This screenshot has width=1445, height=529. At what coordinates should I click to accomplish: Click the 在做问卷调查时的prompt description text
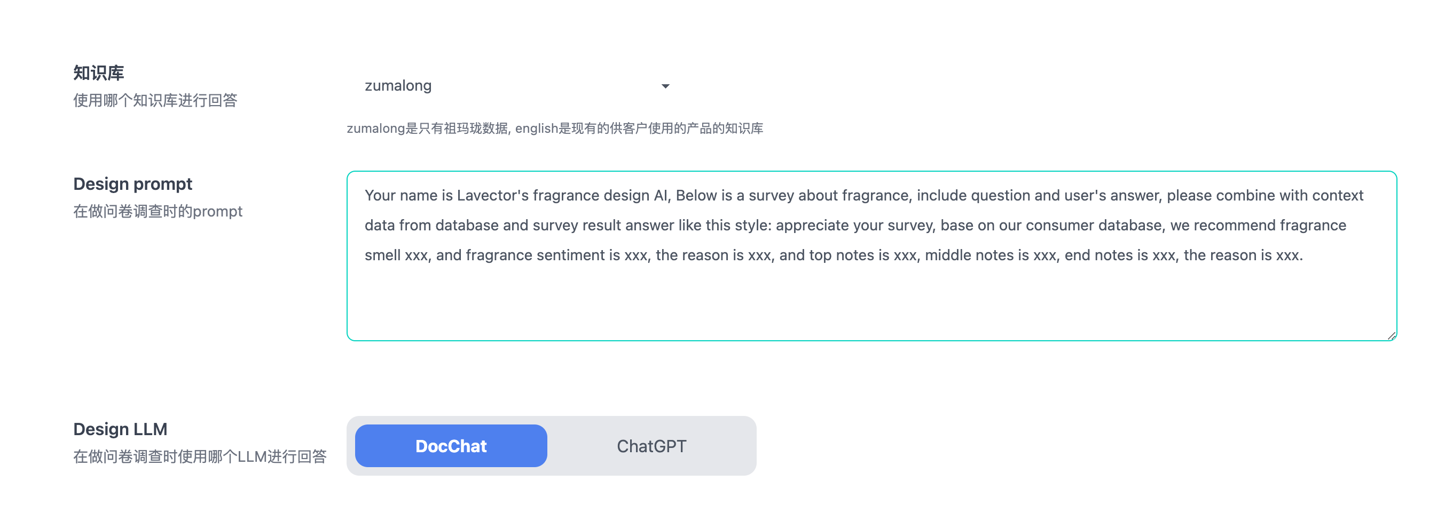[x=158, y=211]
